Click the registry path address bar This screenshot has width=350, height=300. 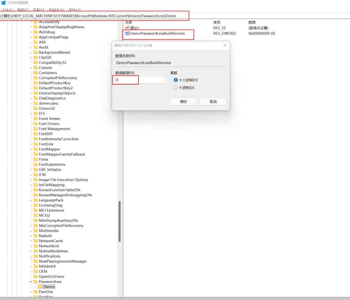[94, 16]
